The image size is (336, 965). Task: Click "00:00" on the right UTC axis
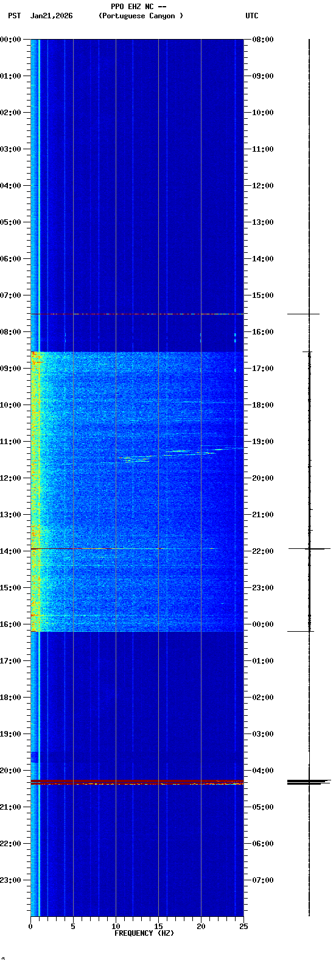(x=263, y=624)
